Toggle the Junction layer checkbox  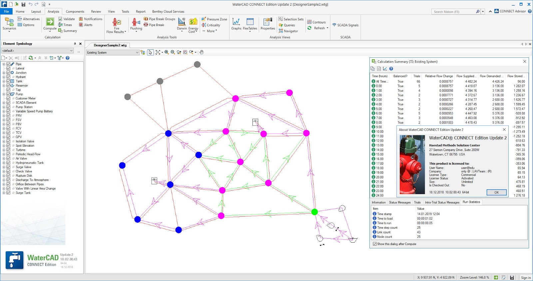tap(8, 73)
